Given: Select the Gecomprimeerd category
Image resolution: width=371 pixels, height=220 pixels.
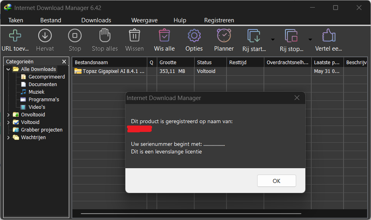Looking at the screenshot, I should click(47, 77).
